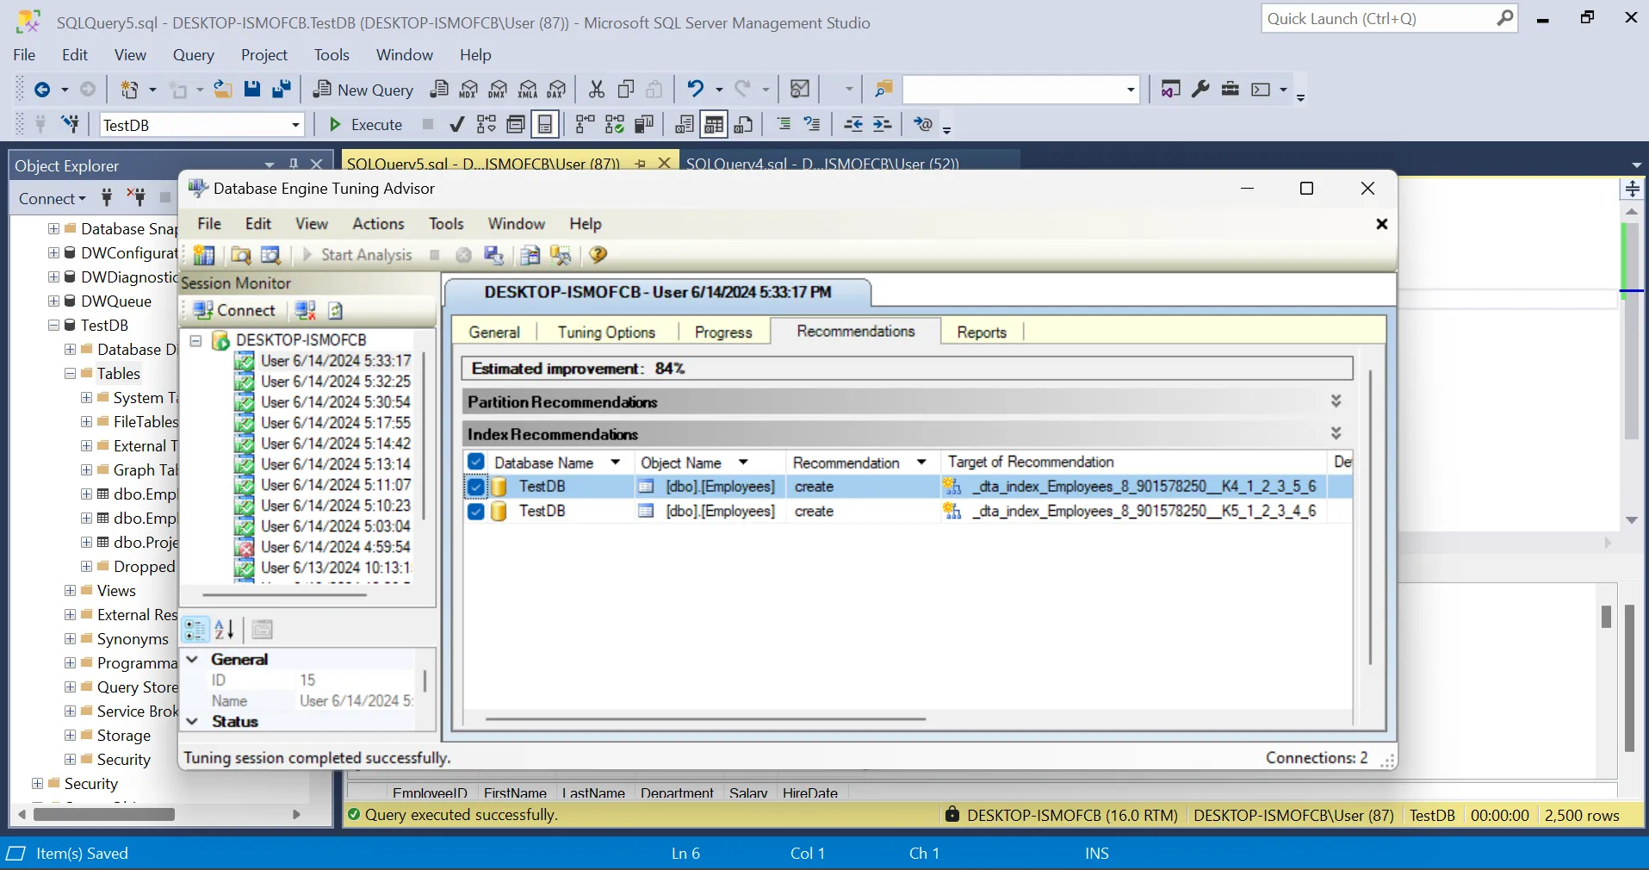Open the Query menu in SSMS

pyautogui.click(x=194, y=55)
